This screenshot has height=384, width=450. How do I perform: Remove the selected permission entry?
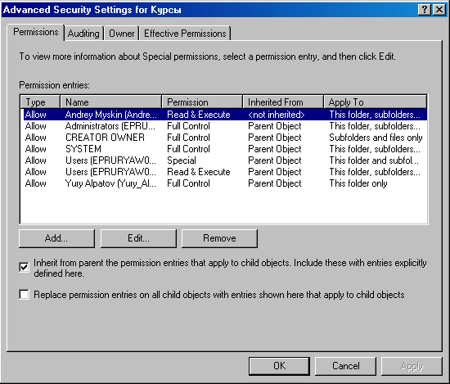tap(219, 238)
